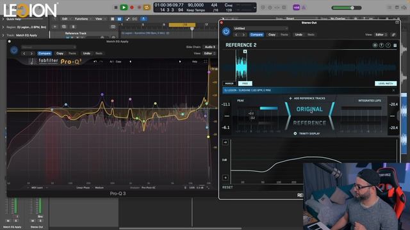Click the green Play button in transport

(x=124, y=8)
